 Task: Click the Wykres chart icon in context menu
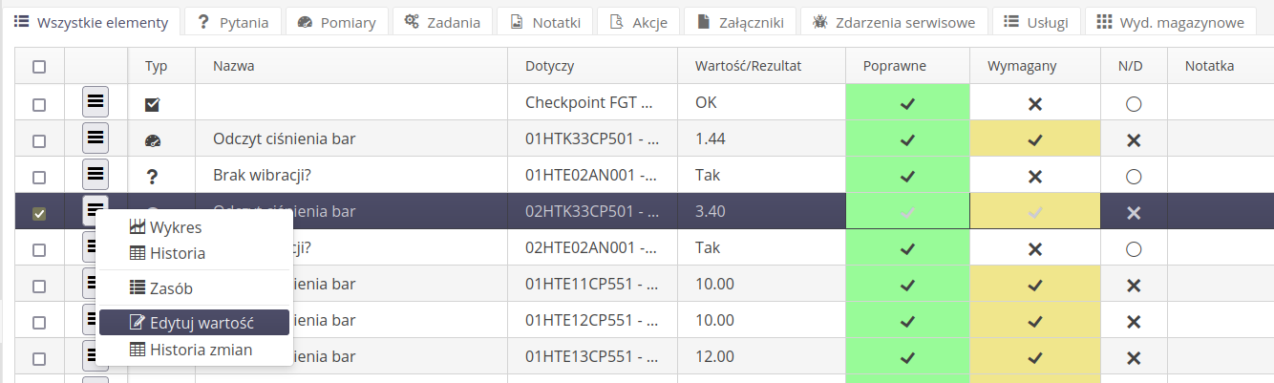138,227
